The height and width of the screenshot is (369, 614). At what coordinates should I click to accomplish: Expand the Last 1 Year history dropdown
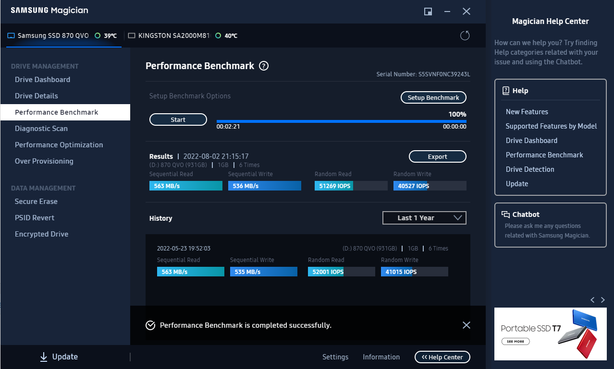pyautogui.click(x=424, y=218)
